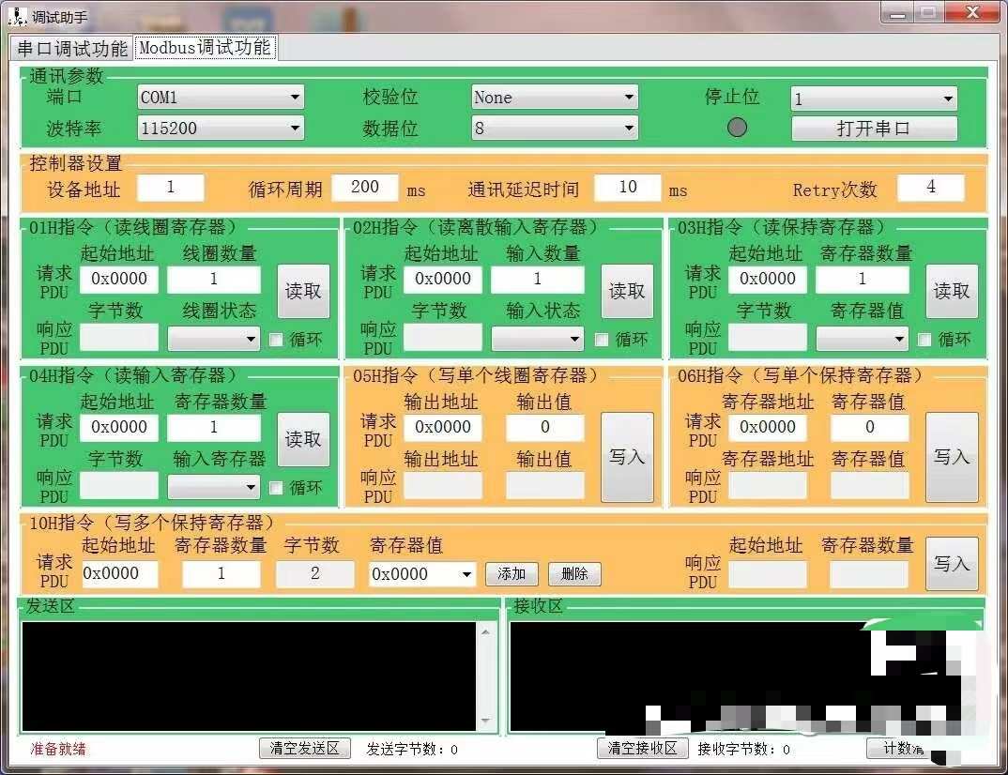Click 01H 起始地址 input field
This screenshot has width=1008, height=775.
[119, 280]
